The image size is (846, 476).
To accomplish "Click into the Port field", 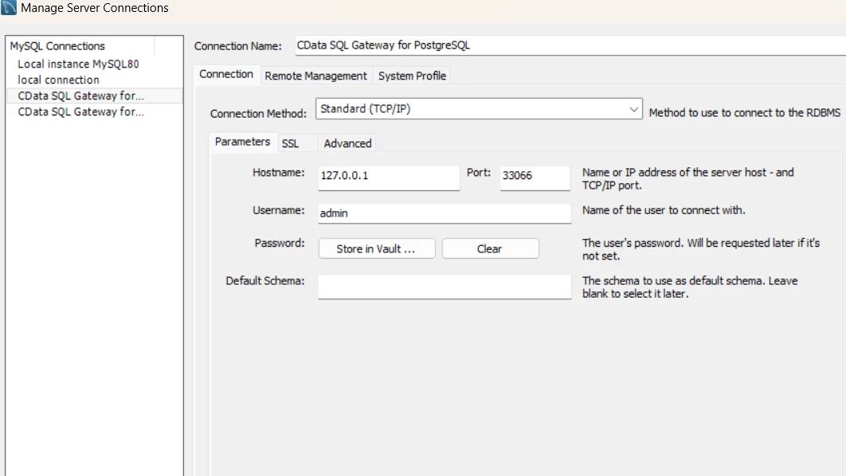I will coord(535,178).
